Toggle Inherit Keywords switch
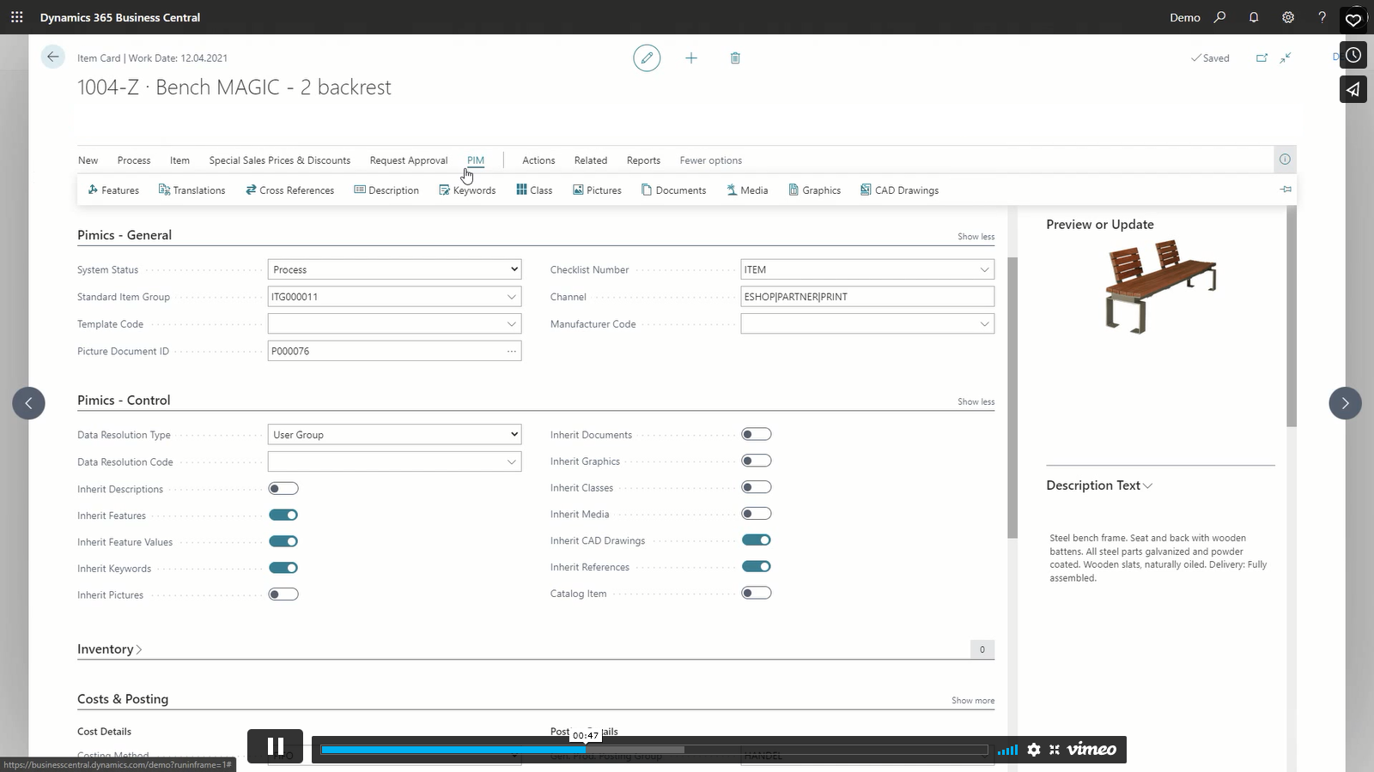 point(283,568)
